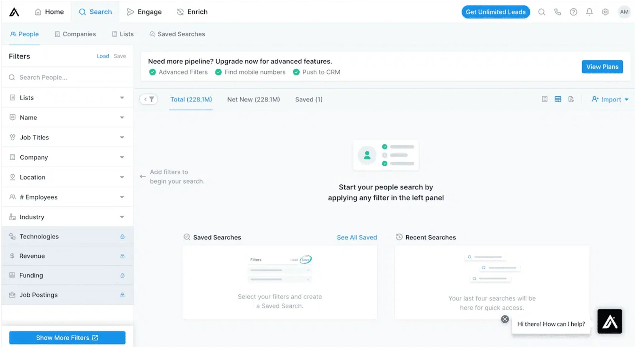
Task: Click the Recent Searches placeholder card illustration
Action: pos(492,268)
